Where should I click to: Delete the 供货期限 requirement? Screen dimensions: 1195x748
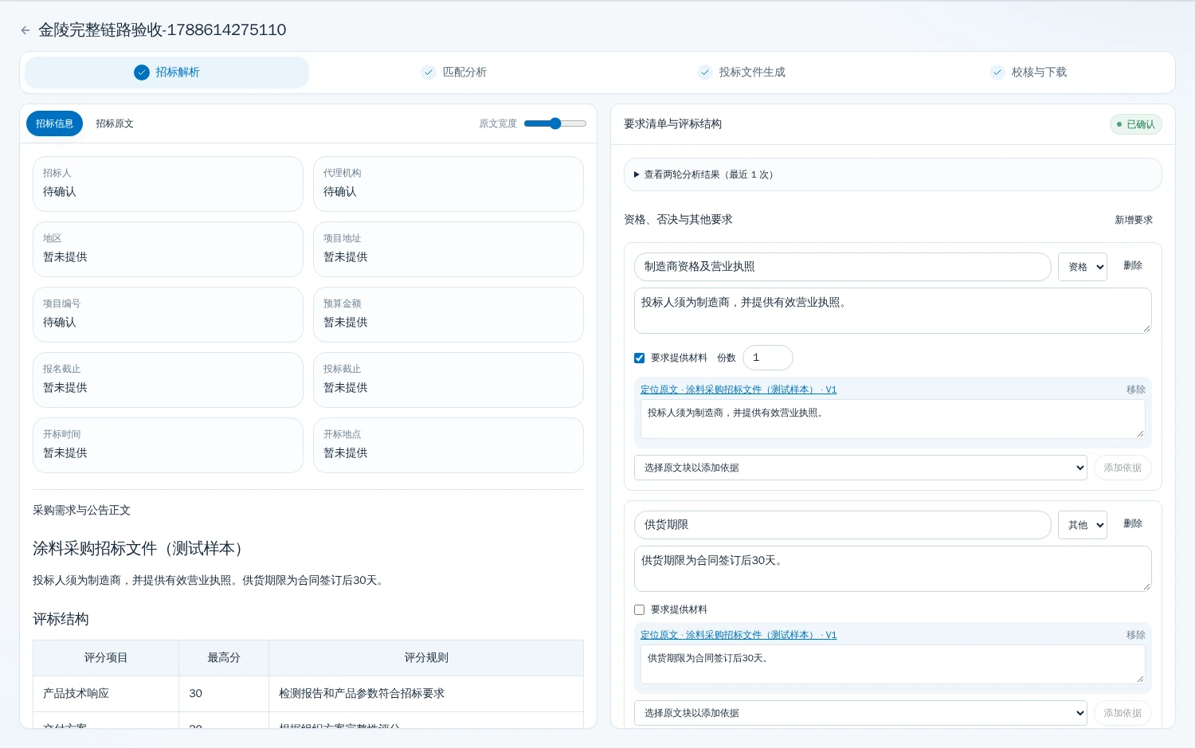(1133, 523)
